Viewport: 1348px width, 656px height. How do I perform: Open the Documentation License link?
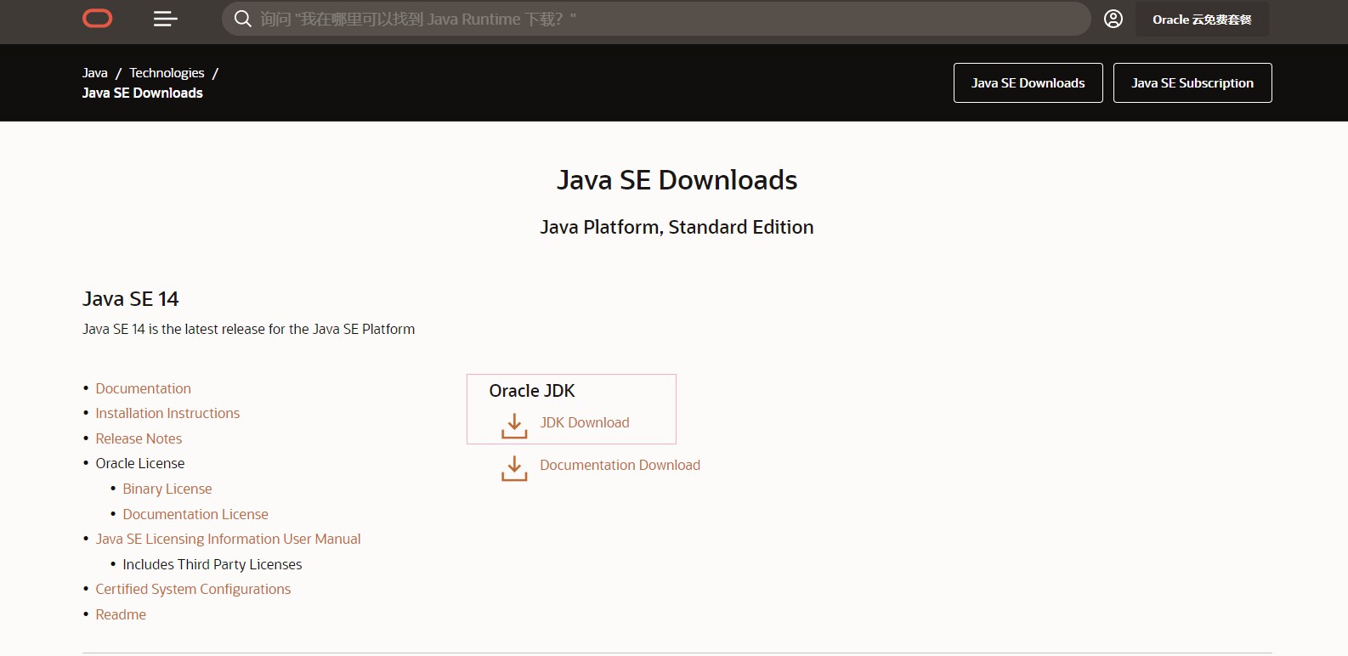pos(195,514)
